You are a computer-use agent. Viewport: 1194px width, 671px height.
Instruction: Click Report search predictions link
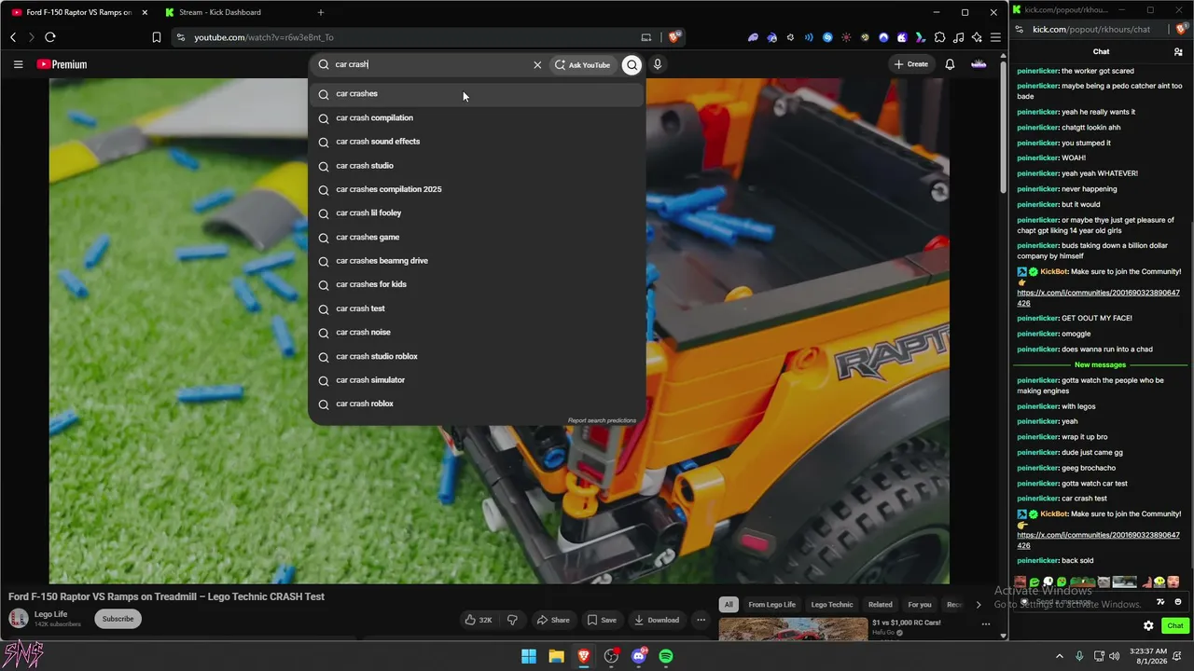pos(602,420)
